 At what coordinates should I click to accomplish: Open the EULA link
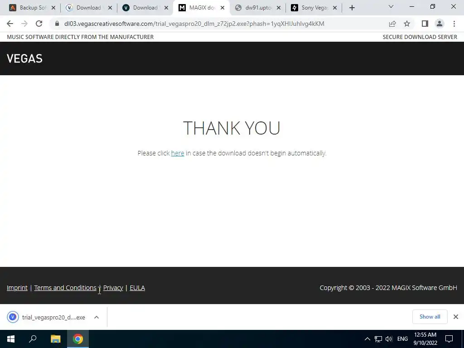pos(137,288)
